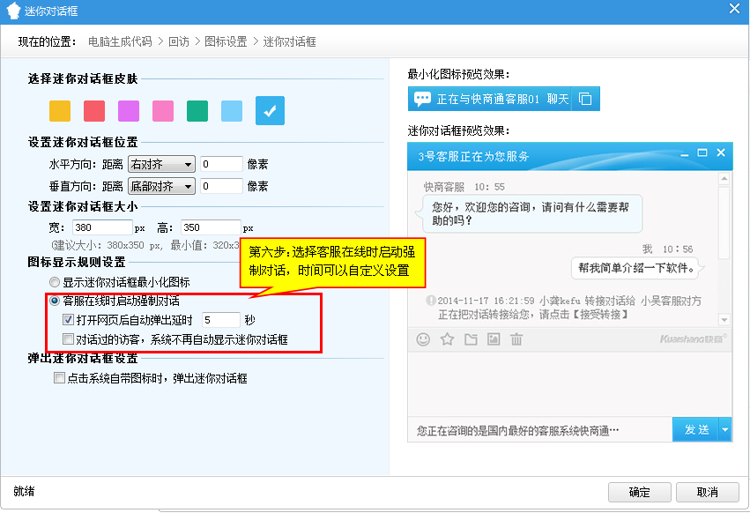The width and height of the screenshot is (750, 513).
Task: Click '回访' in the breadcrumb path
Action: [x=178, y=41]
